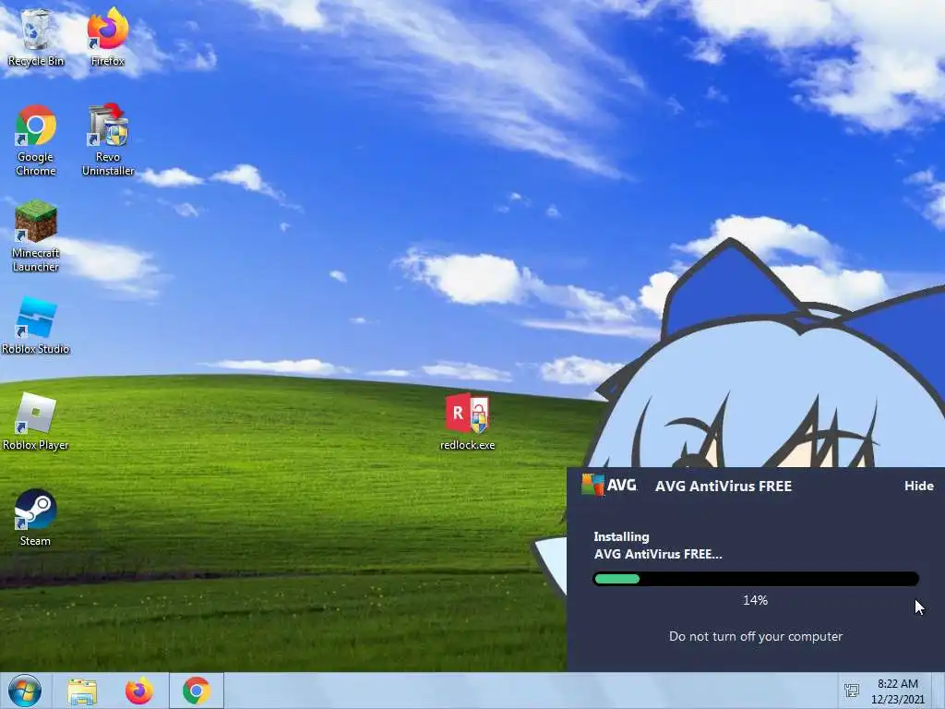
Task: Click the network tray icon
Action: tap(852, 691)
